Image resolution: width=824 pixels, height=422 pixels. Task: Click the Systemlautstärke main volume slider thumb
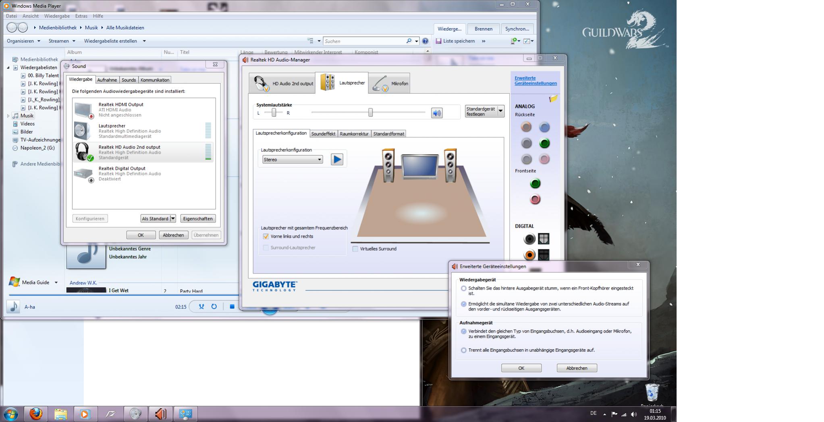(370, 113)
